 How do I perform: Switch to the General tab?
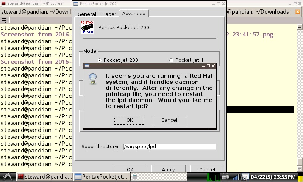87,14
